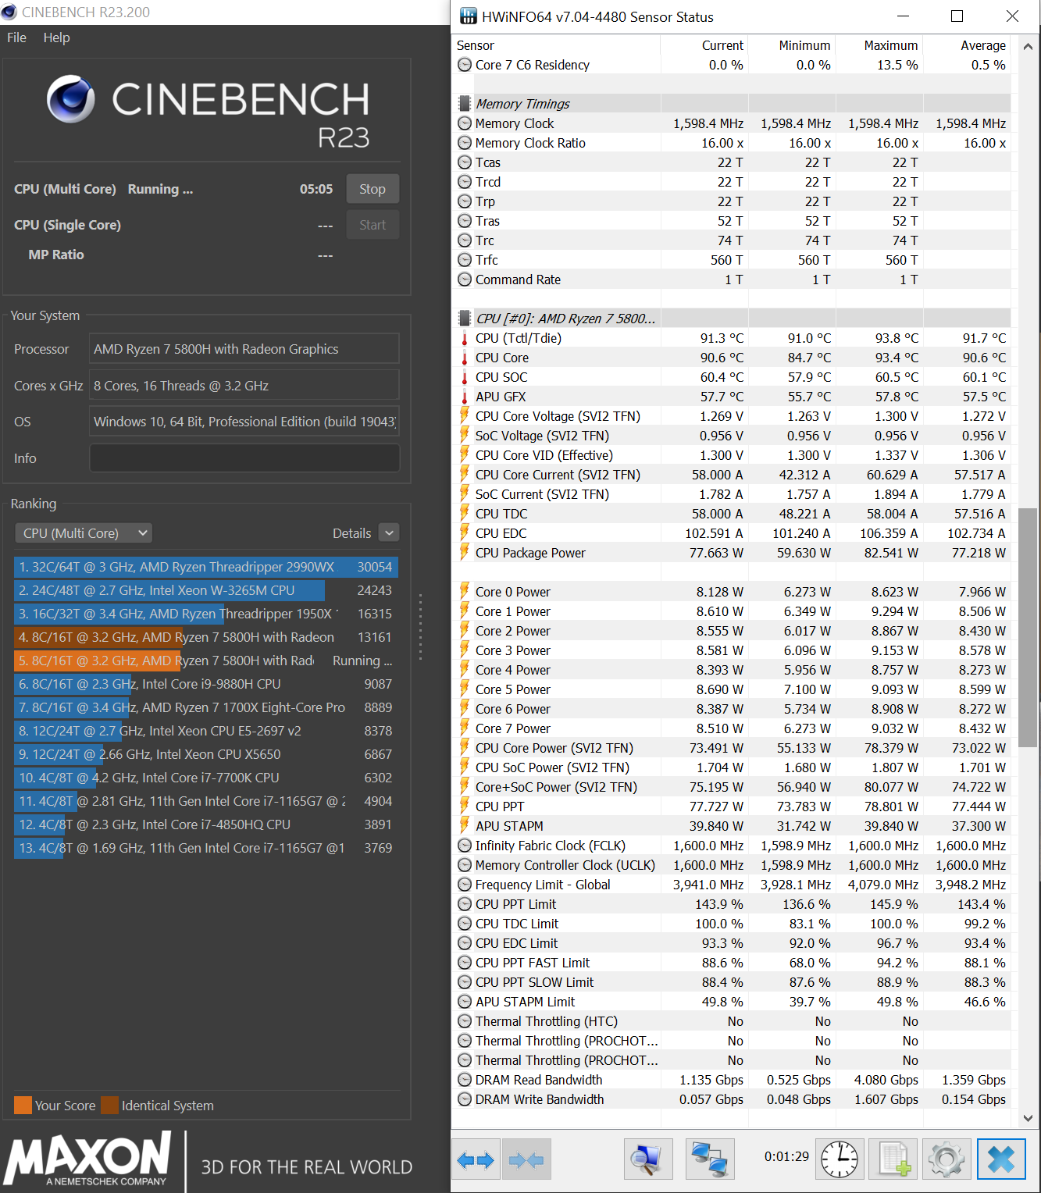Click Cinebench R23 sphere logo
This screenshot has height=1193, width=1041.
70,99
